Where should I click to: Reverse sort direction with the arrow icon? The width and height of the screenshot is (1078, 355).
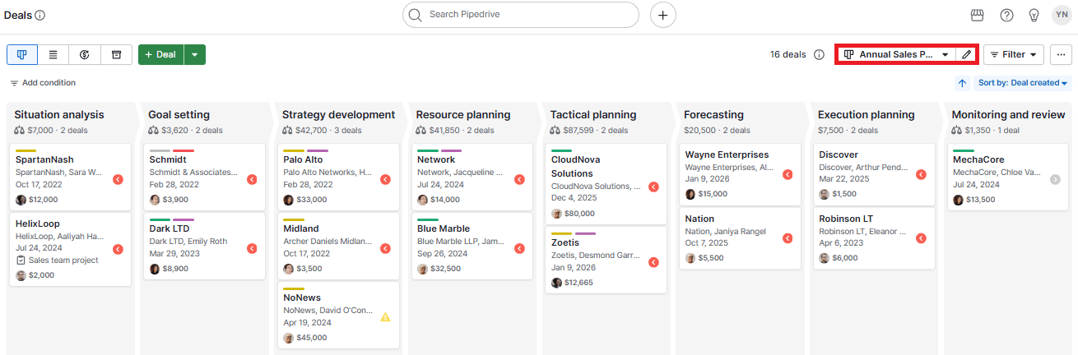963,83
